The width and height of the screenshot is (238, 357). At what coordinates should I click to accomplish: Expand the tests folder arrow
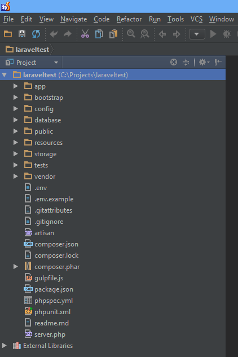(x=16, y=165)
